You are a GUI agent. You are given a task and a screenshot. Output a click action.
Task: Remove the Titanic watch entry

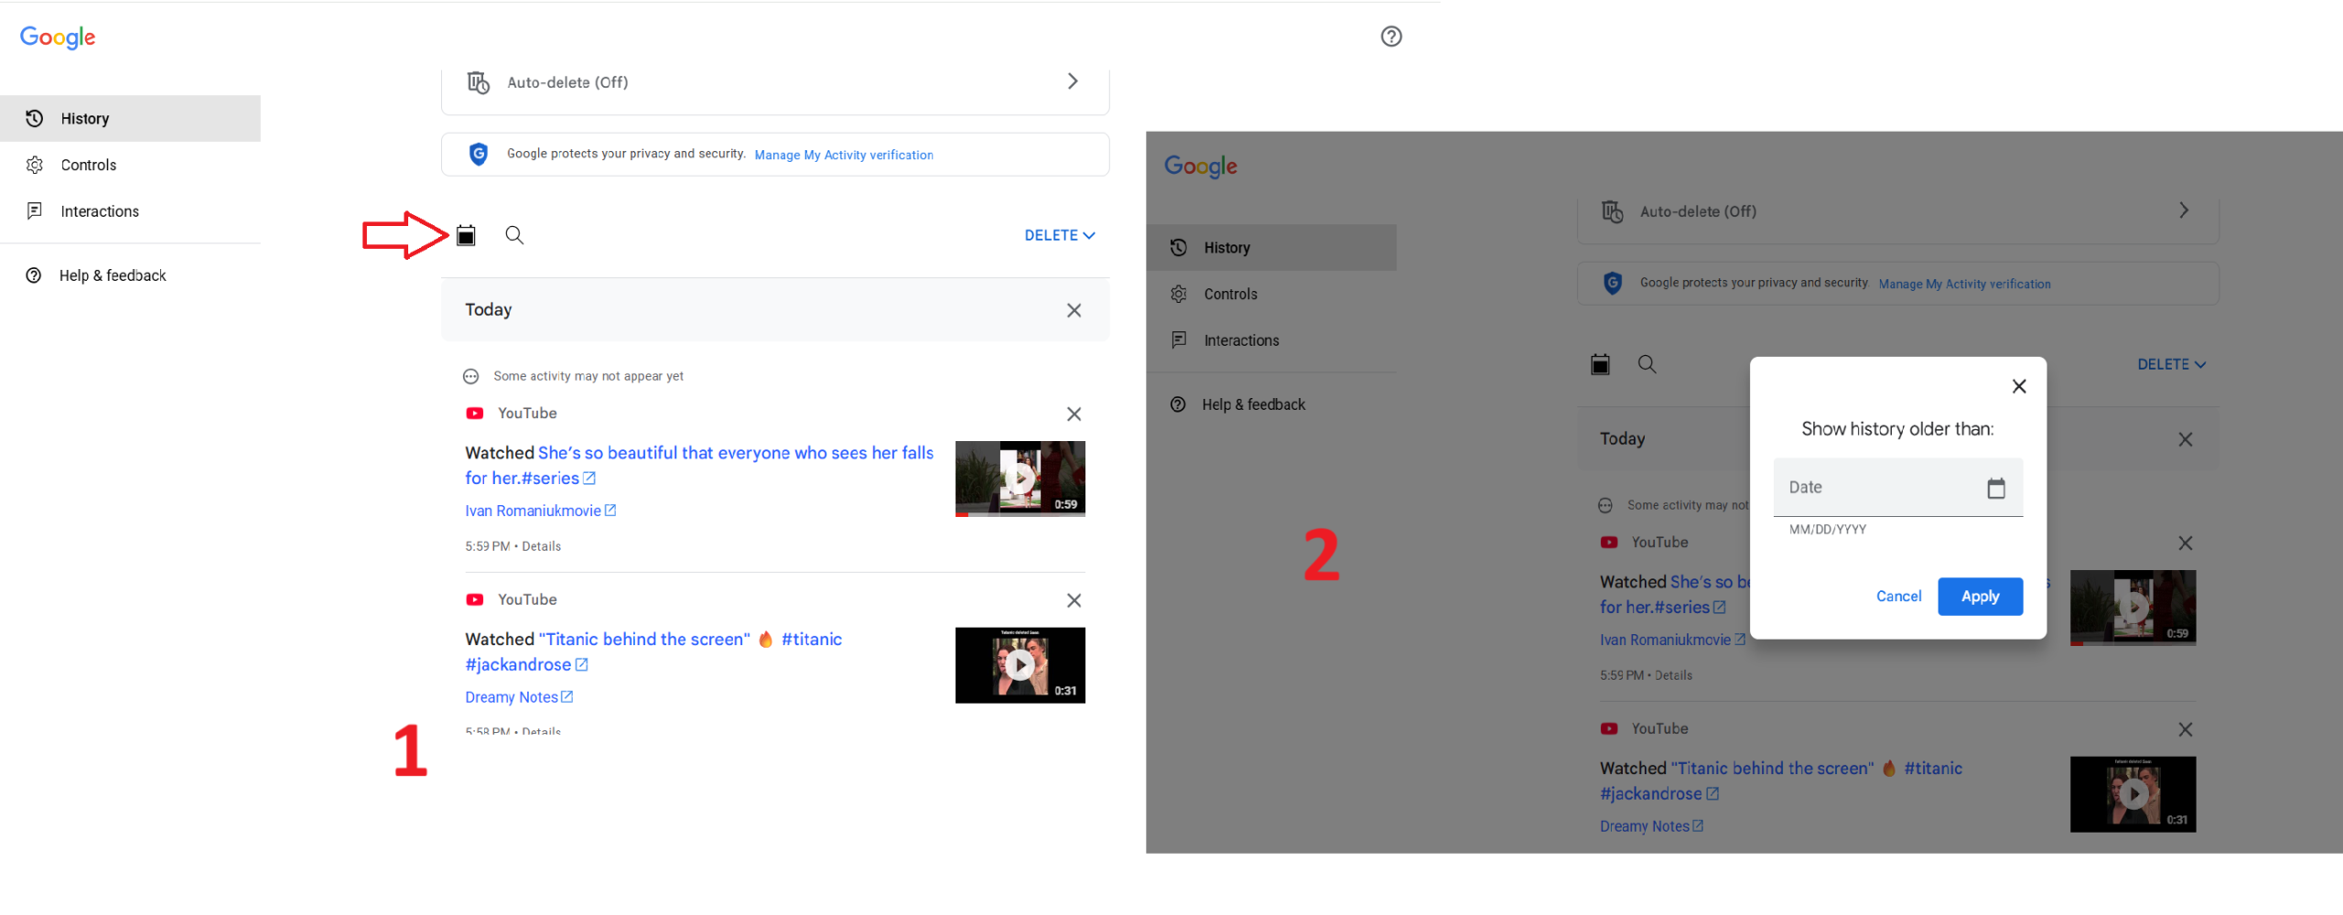point(1074,600)
